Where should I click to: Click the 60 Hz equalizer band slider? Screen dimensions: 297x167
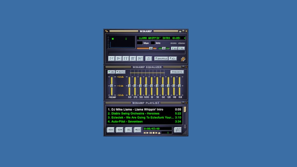pos(129,86)
